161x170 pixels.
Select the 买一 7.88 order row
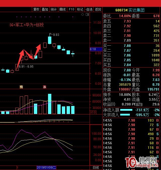[131, 46]
